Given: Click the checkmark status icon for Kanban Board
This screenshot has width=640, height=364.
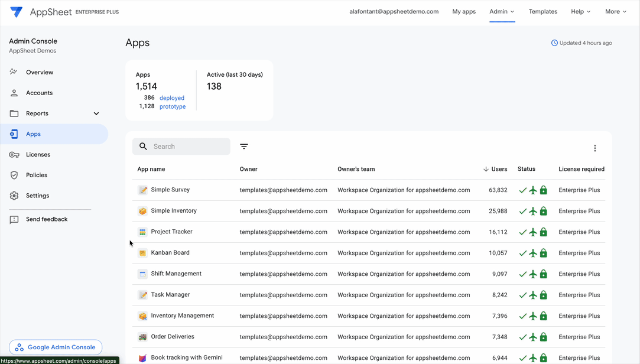Looking at the screenshot, I should pos(522,253).
